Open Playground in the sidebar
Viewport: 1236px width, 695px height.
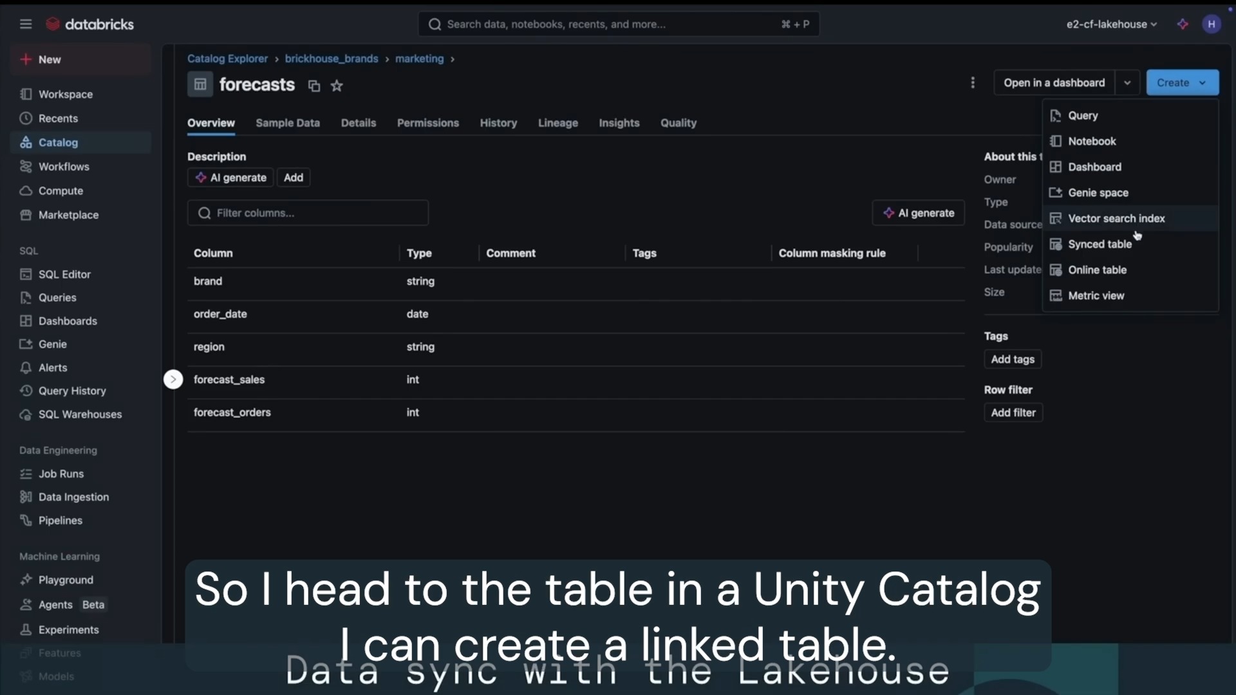(80, 580)
